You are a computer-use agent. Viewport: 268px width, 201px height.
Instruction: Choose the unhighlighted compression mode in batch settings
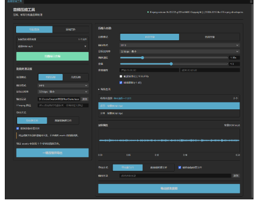tap(76, 77)
